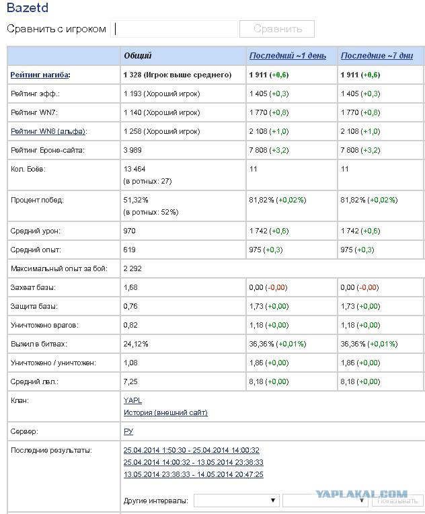
Task: Select 1-day Средний урон value 1 742 (+0,6)
Action: 269,231
